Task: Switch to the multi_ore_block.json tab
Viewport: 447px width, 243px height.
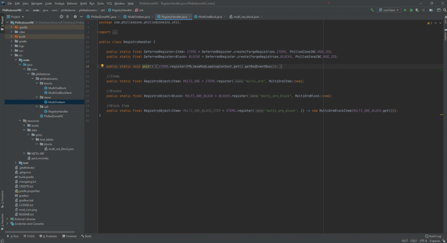Action: (246, 17)
